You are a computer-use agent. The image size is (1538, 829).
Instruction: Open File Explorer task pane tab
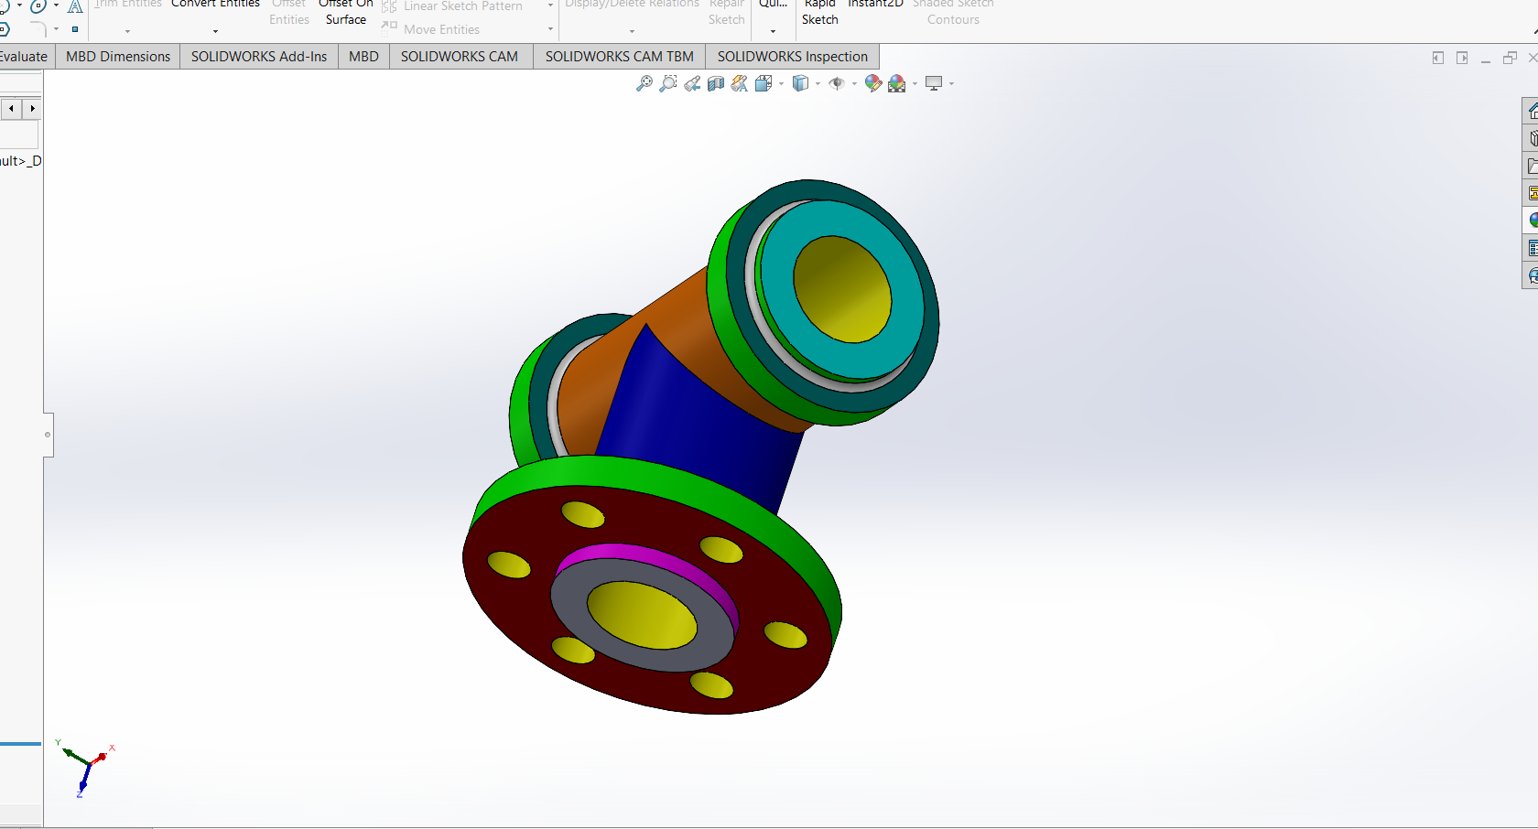[1532, 166]
